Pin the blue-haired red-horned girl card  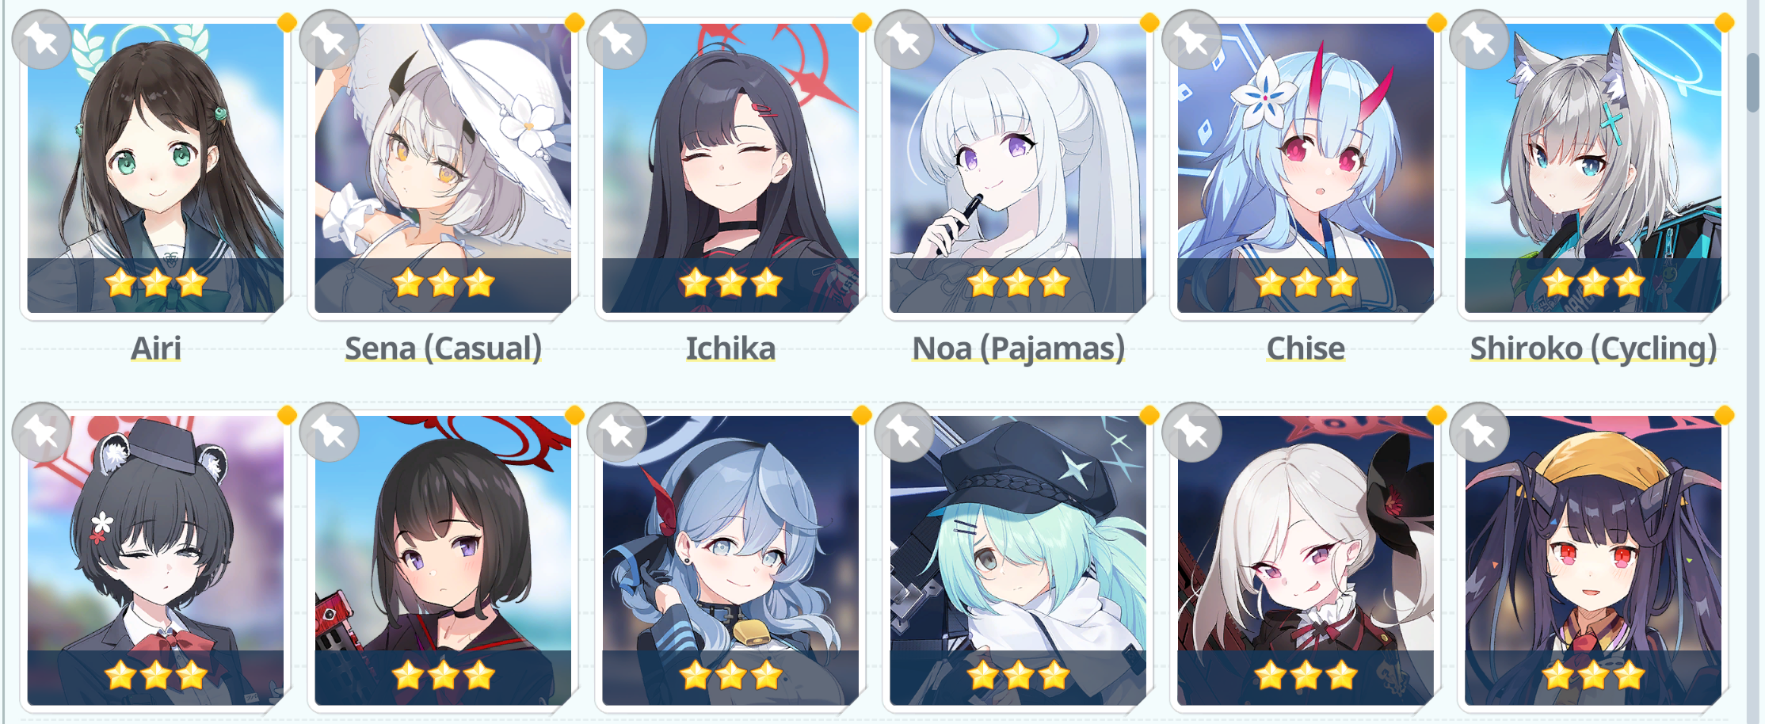coord(616,432)
